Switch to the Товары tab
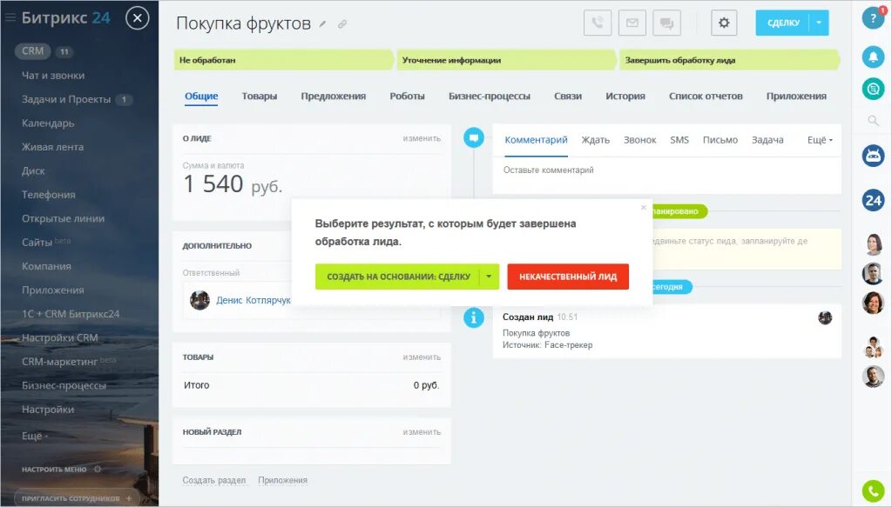The image size is (892, 507). pyautogui.click(x=260, y=96)
